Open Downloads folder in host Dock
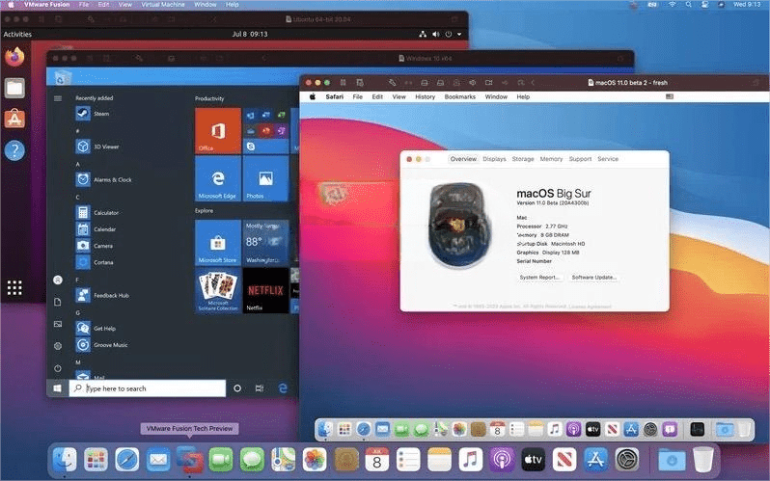This screenshot has height=481, width=770. tap(672, 460)
